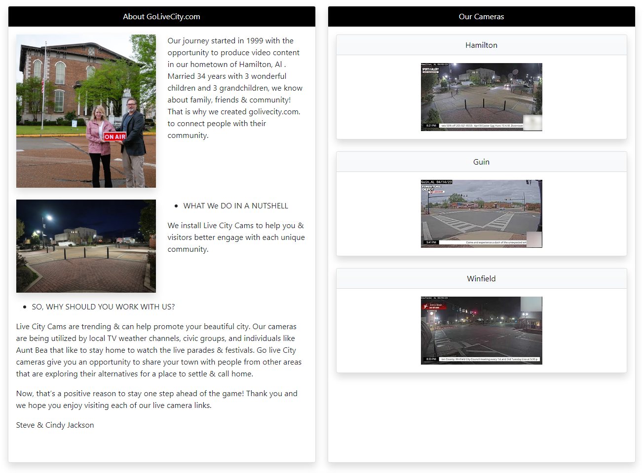Click the Winfield card title
644x473 pixels.
click(481, 279)
